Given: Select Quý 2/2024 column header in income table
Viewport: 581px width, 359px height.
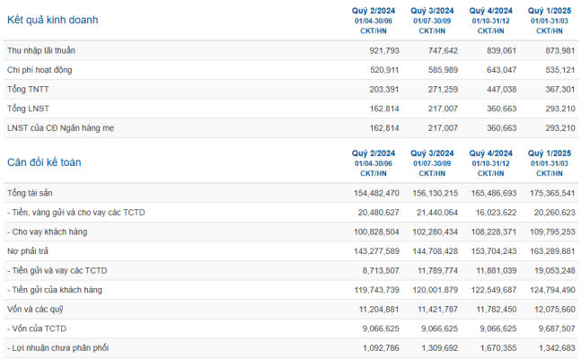Looking at the screenshot, I should point(374,11).
